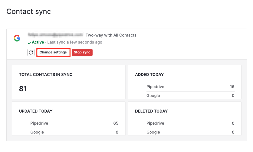253x152 pixels.
Task: Click the Google row under Added Today
Action: click(x=191, y=95)
